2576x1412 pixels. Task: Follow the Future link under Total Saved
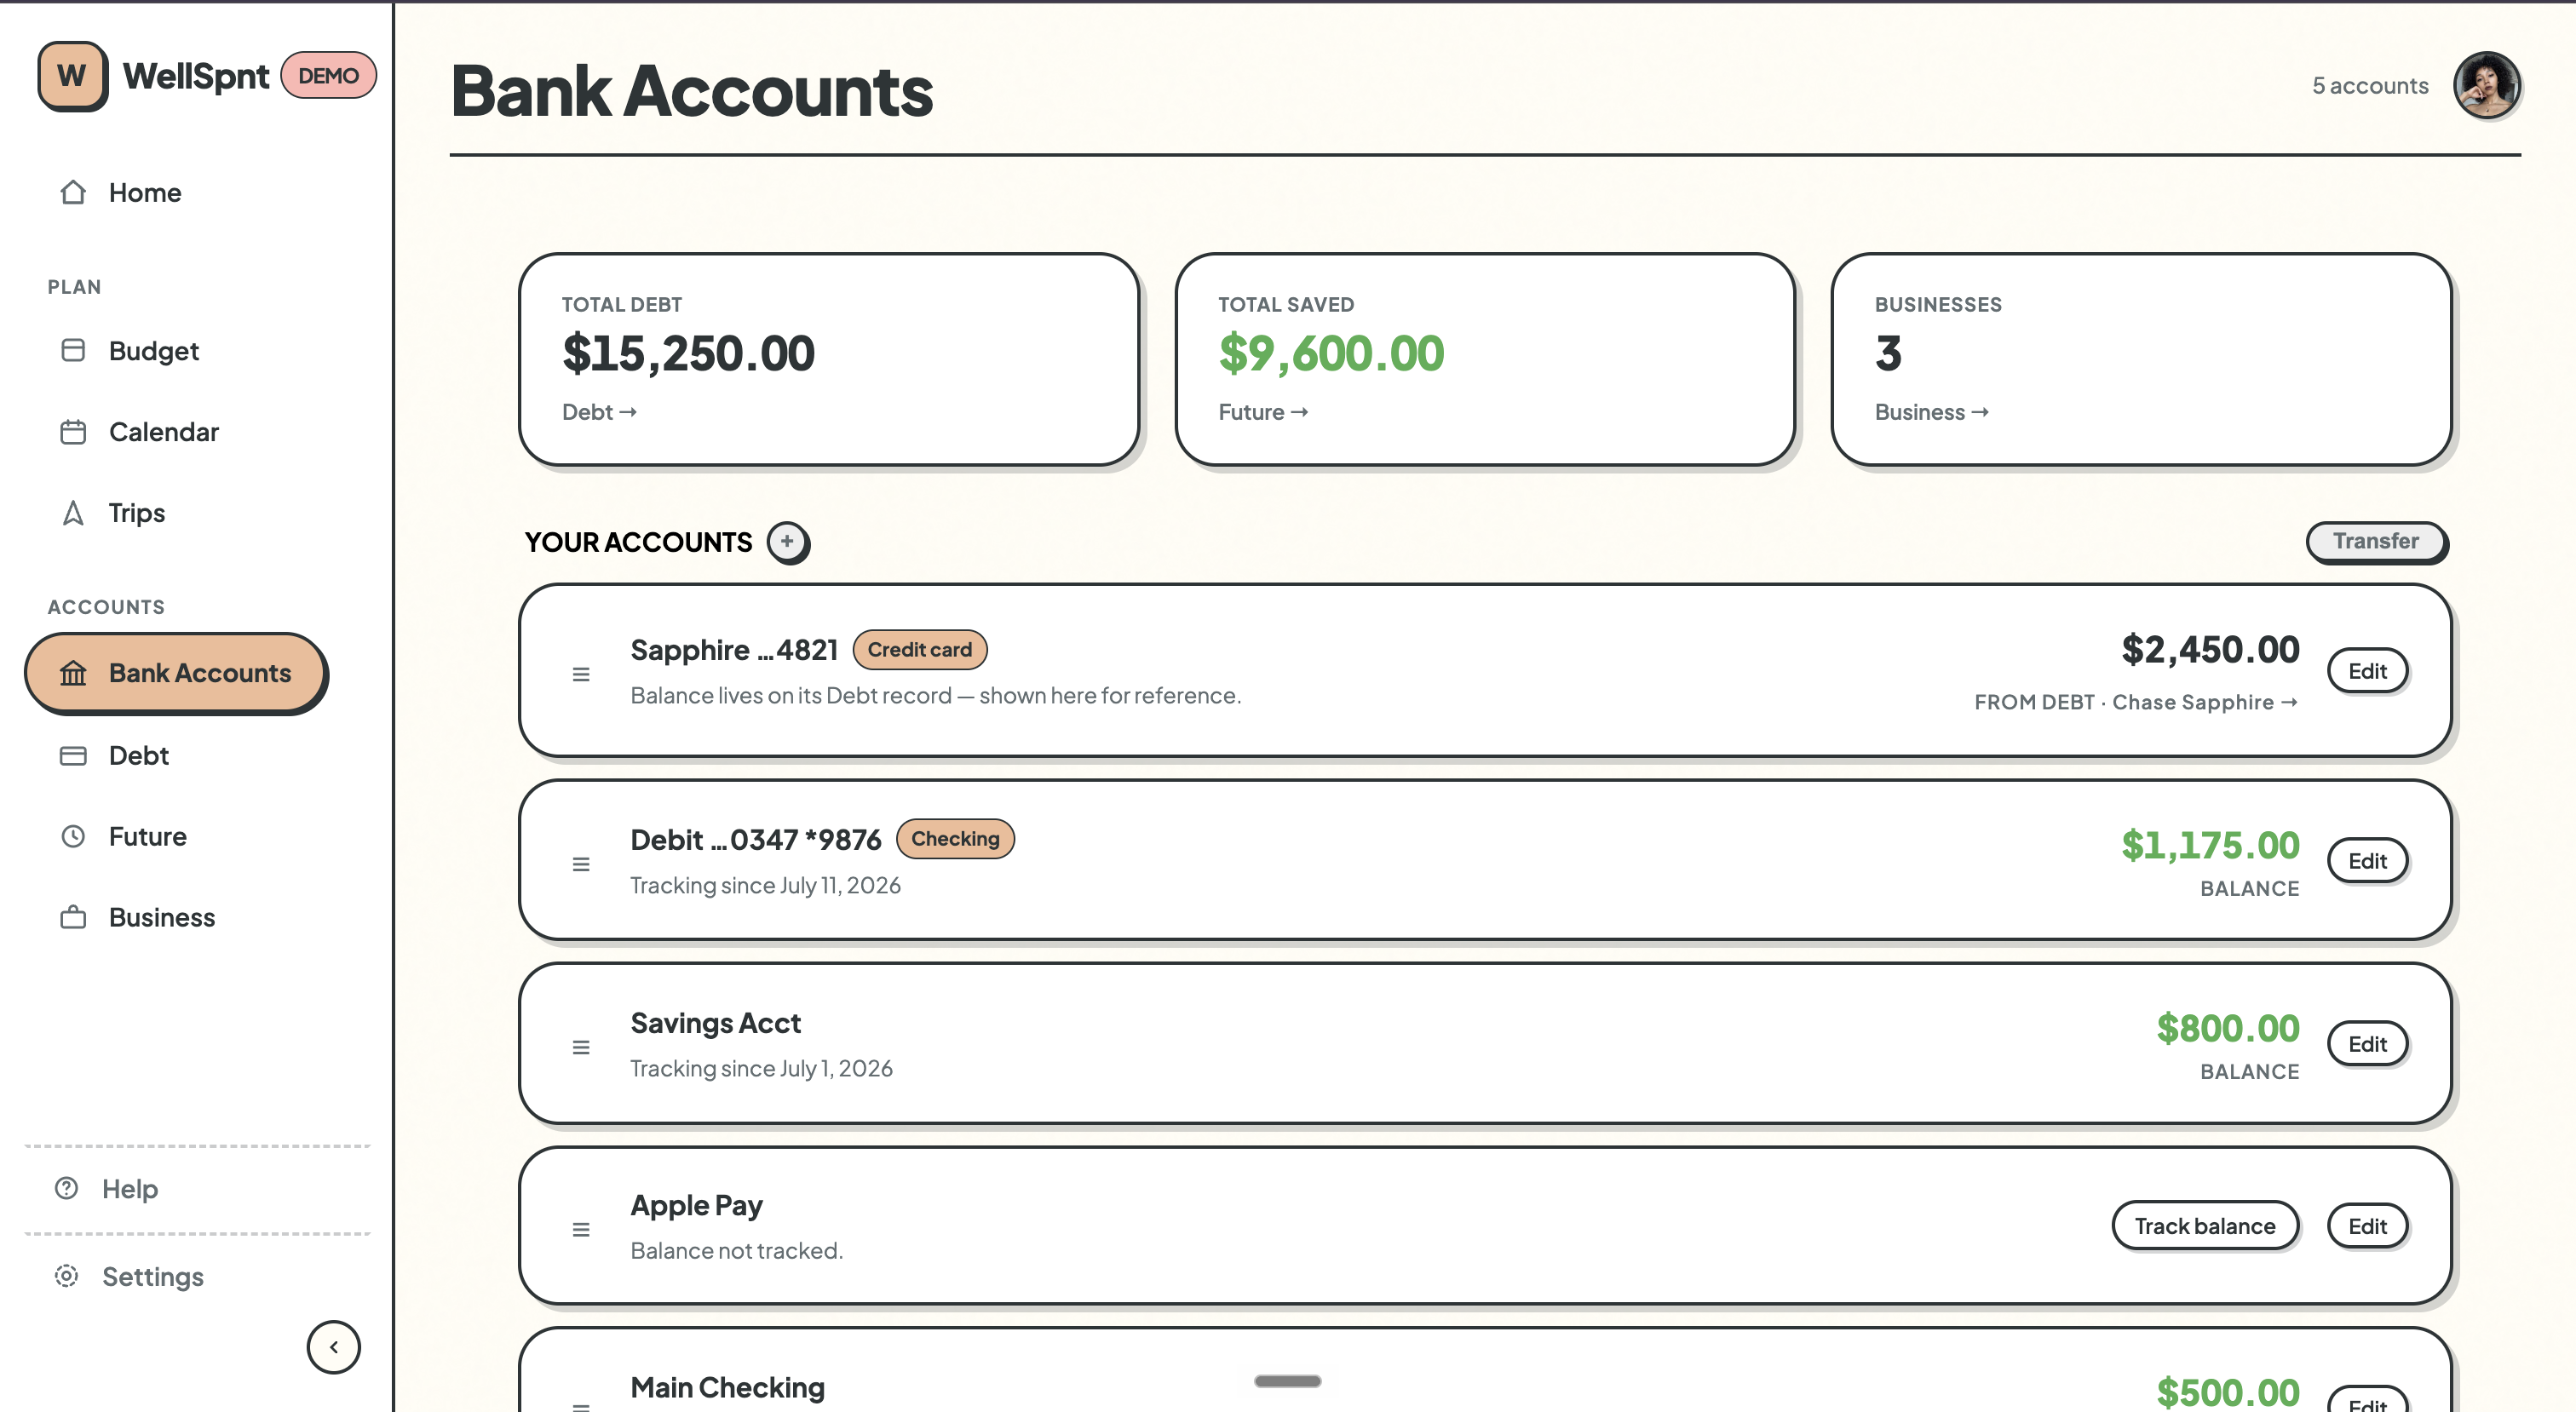[x=1263, y=412]
